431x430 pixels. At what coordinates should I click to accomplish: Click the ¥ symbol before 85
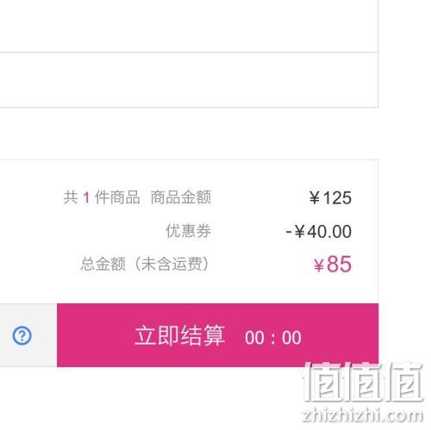319,265
